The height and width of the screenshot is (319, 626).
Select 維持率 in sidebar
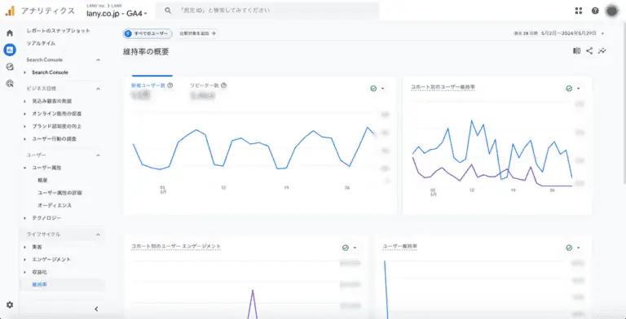coord(39,285)
